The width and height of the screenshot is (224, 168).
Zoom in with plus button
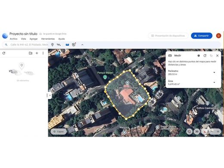tap(218, 131)
